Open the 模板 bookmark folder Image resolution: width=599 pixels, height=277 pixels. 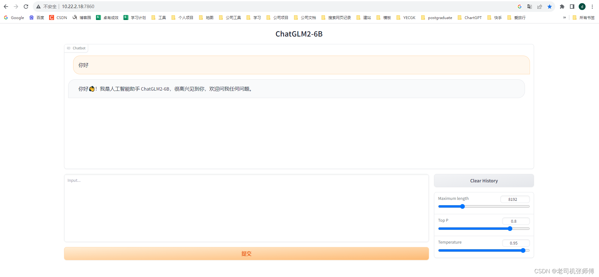(384, 18)
